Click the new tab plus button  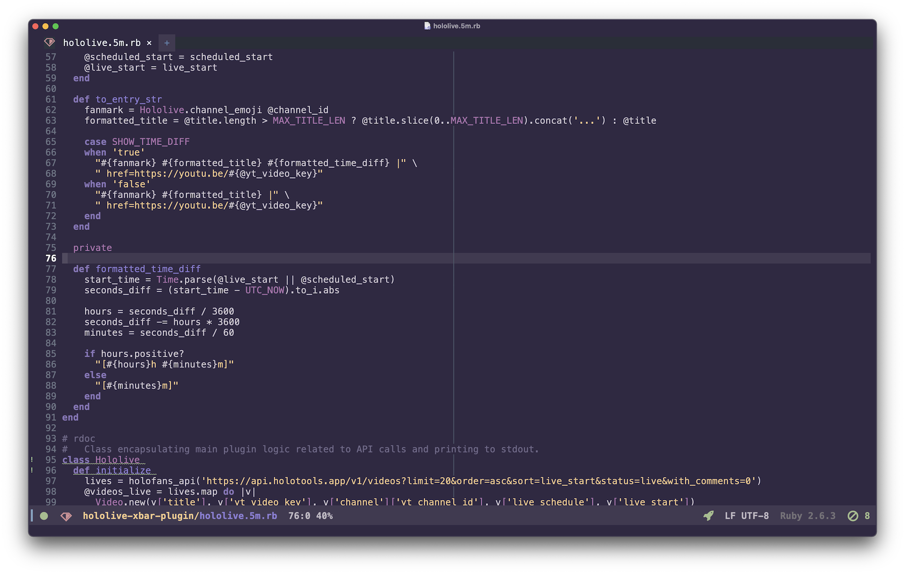point(166,43)
